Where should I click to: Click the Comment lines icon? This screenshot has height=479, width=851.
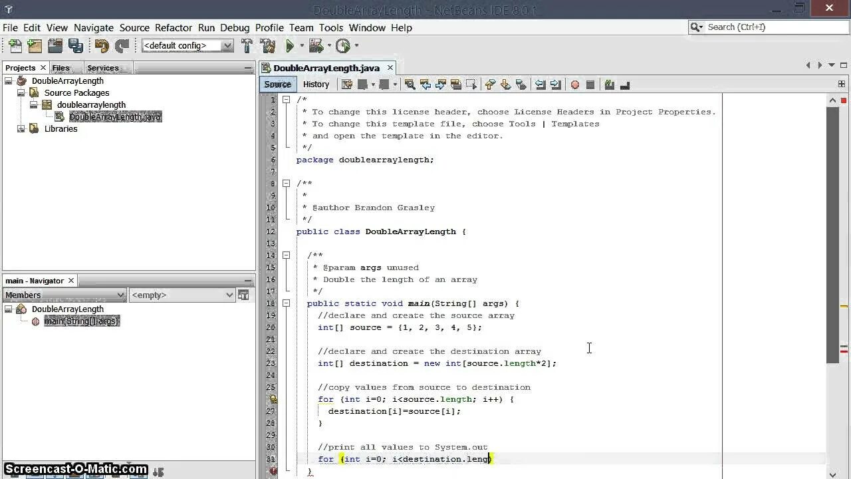pos(609,84)
